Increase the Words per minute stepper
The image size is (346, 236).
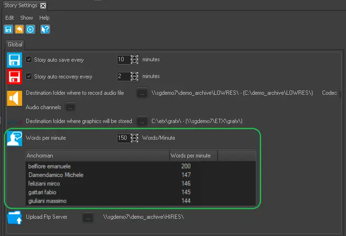tap(134, 135)
